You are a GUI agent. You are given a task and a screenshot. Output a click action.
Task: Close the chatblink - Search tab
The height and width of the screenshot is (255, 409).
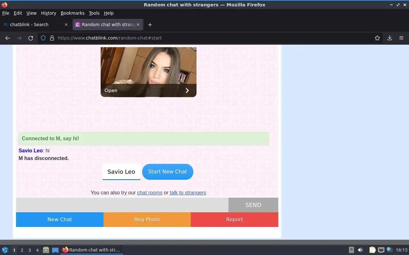coord(66,25)
